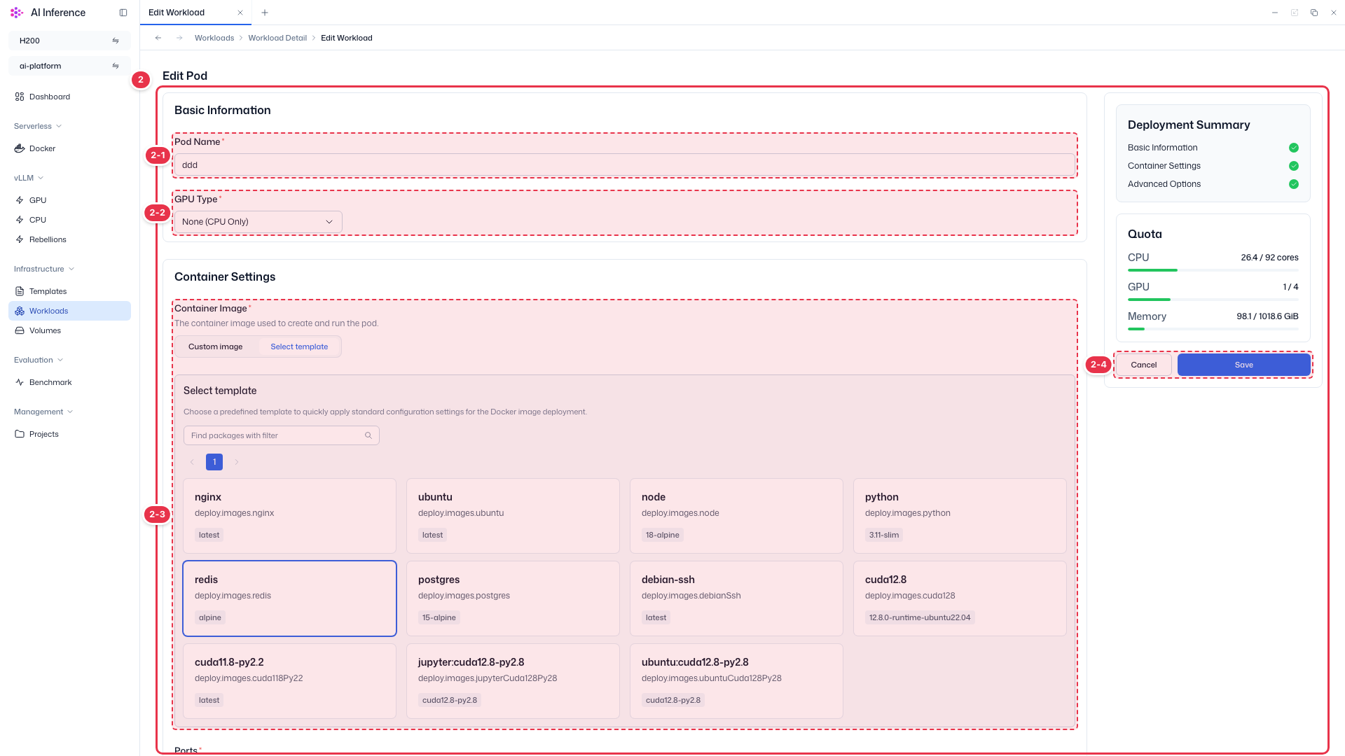Add a new tab with plus icon
The image size is (1345, 756).
click(264, 13)
